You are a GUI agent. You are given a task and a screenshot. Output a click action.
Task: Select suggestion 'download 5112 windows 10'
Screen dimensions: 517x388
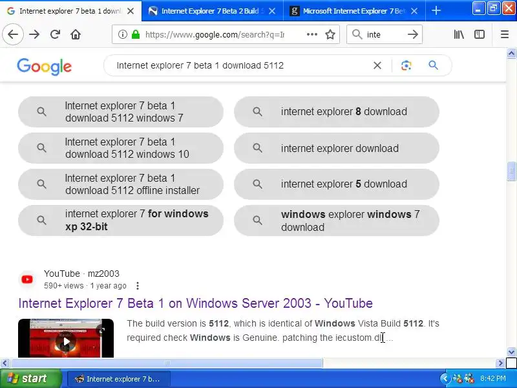121,148
